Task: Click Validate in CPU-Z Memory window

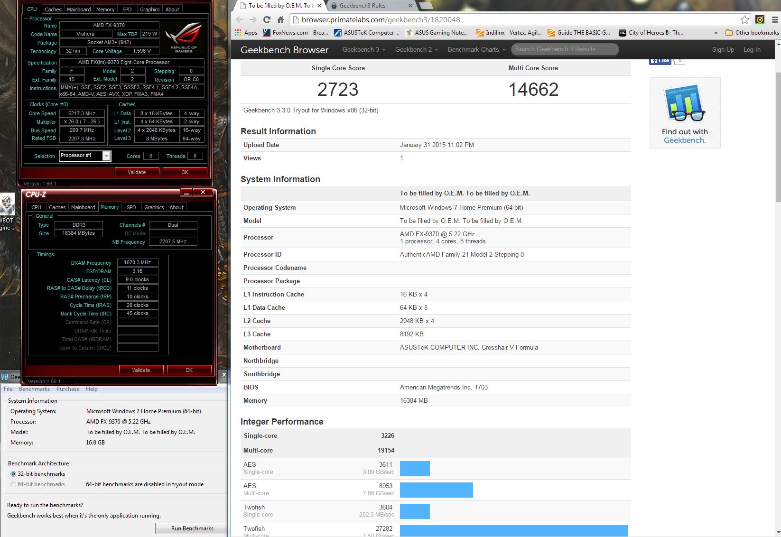Action: click(x=141, y=370)
